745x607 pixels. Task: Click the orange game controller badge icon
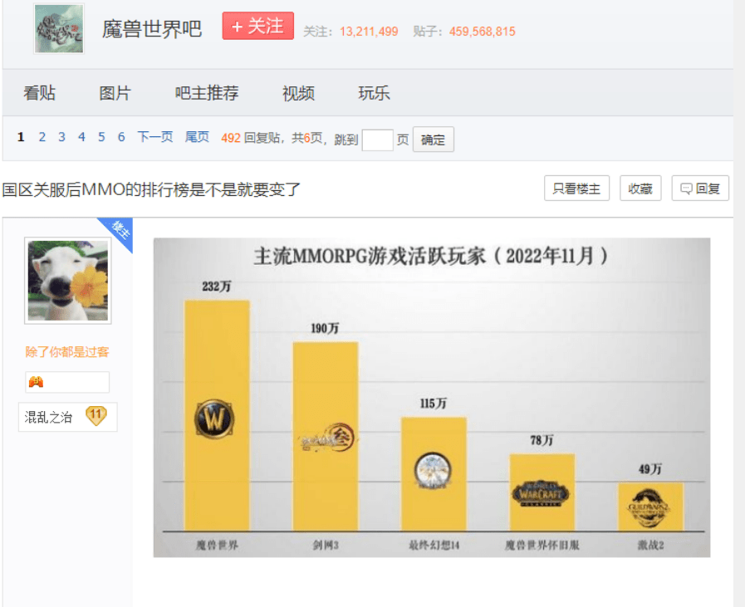coord(36,382)
